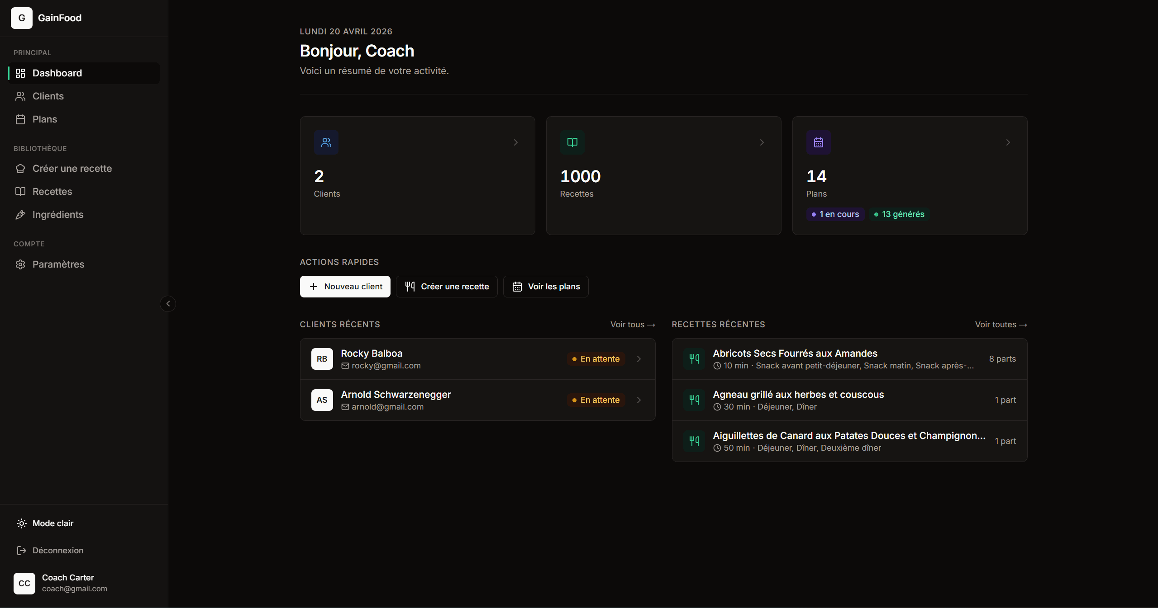Open Agneau grillé aux herbes et couscous
The width and height of the screenshot is (1158, 608).
pos(850,400)
